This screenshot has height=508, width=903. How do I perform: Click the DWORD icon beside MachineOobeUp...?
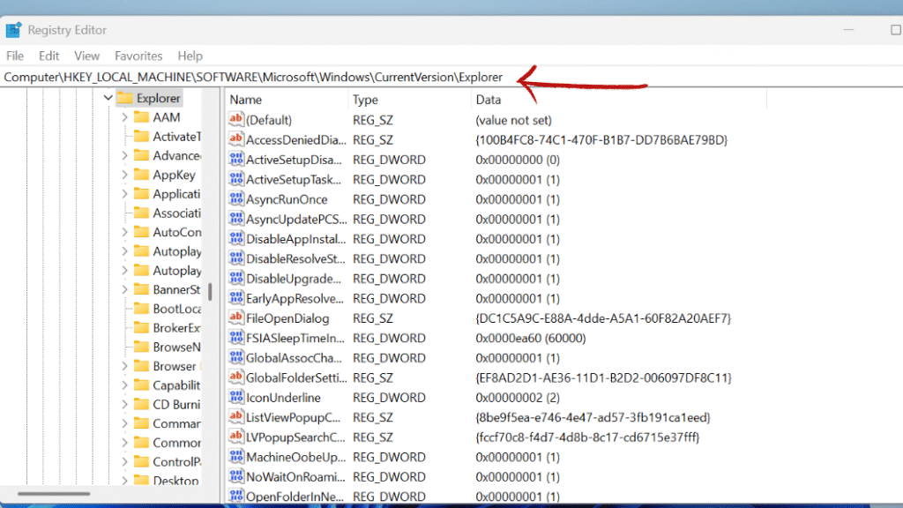(236, 457)
